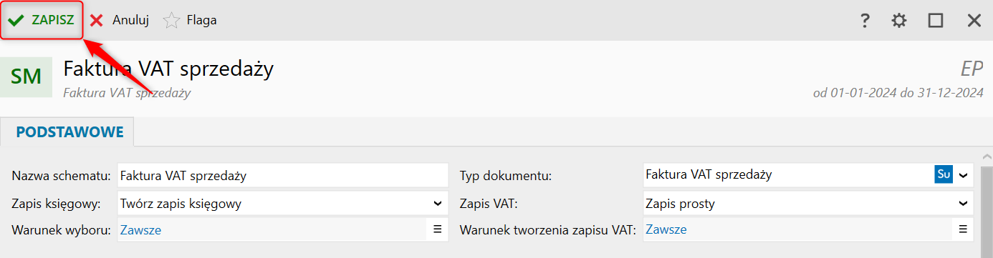993x258 pixels.
Task: Cancel changes with Anuluj
Action: pos(119,20)
